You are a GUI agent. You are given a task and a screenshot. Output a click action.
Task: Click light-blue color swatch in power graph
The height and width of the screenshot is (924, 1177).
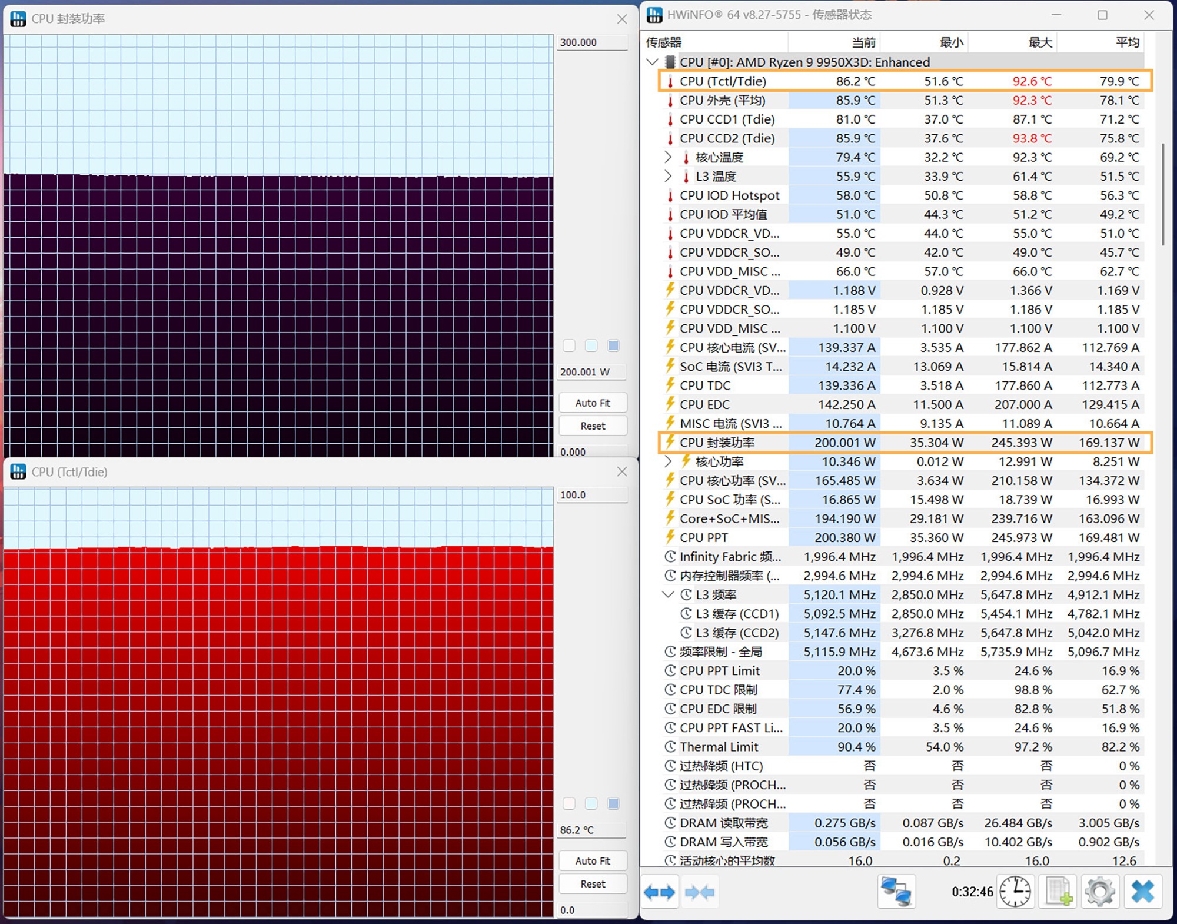pyautogui.click(x=591, y=345)
